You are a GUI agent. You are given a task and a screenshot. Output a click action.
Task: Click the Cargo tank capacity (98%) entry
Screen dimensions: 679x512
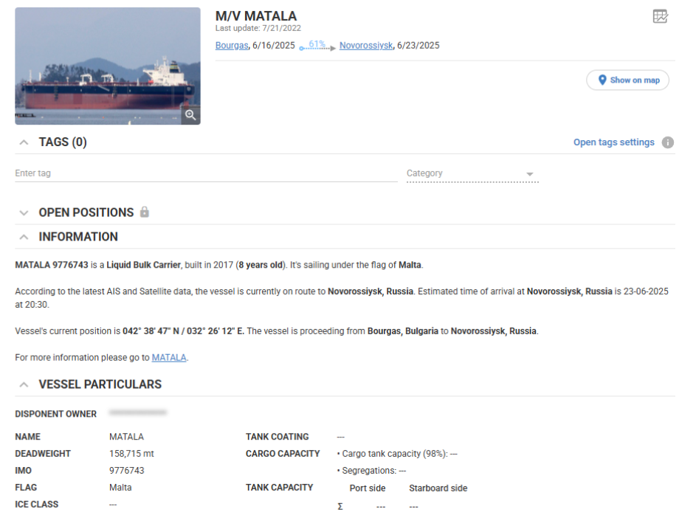tap(397, 454)
